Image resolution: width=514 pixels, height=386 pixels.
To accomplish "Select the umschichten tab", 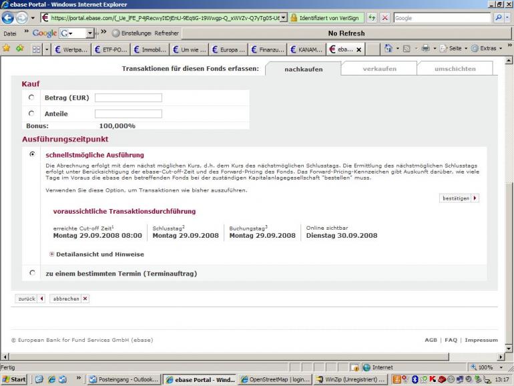I will 455,69.
